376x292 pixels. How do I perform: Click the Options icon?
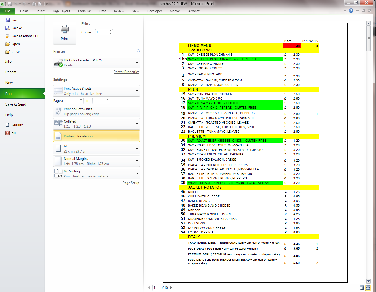coord(8,125)
